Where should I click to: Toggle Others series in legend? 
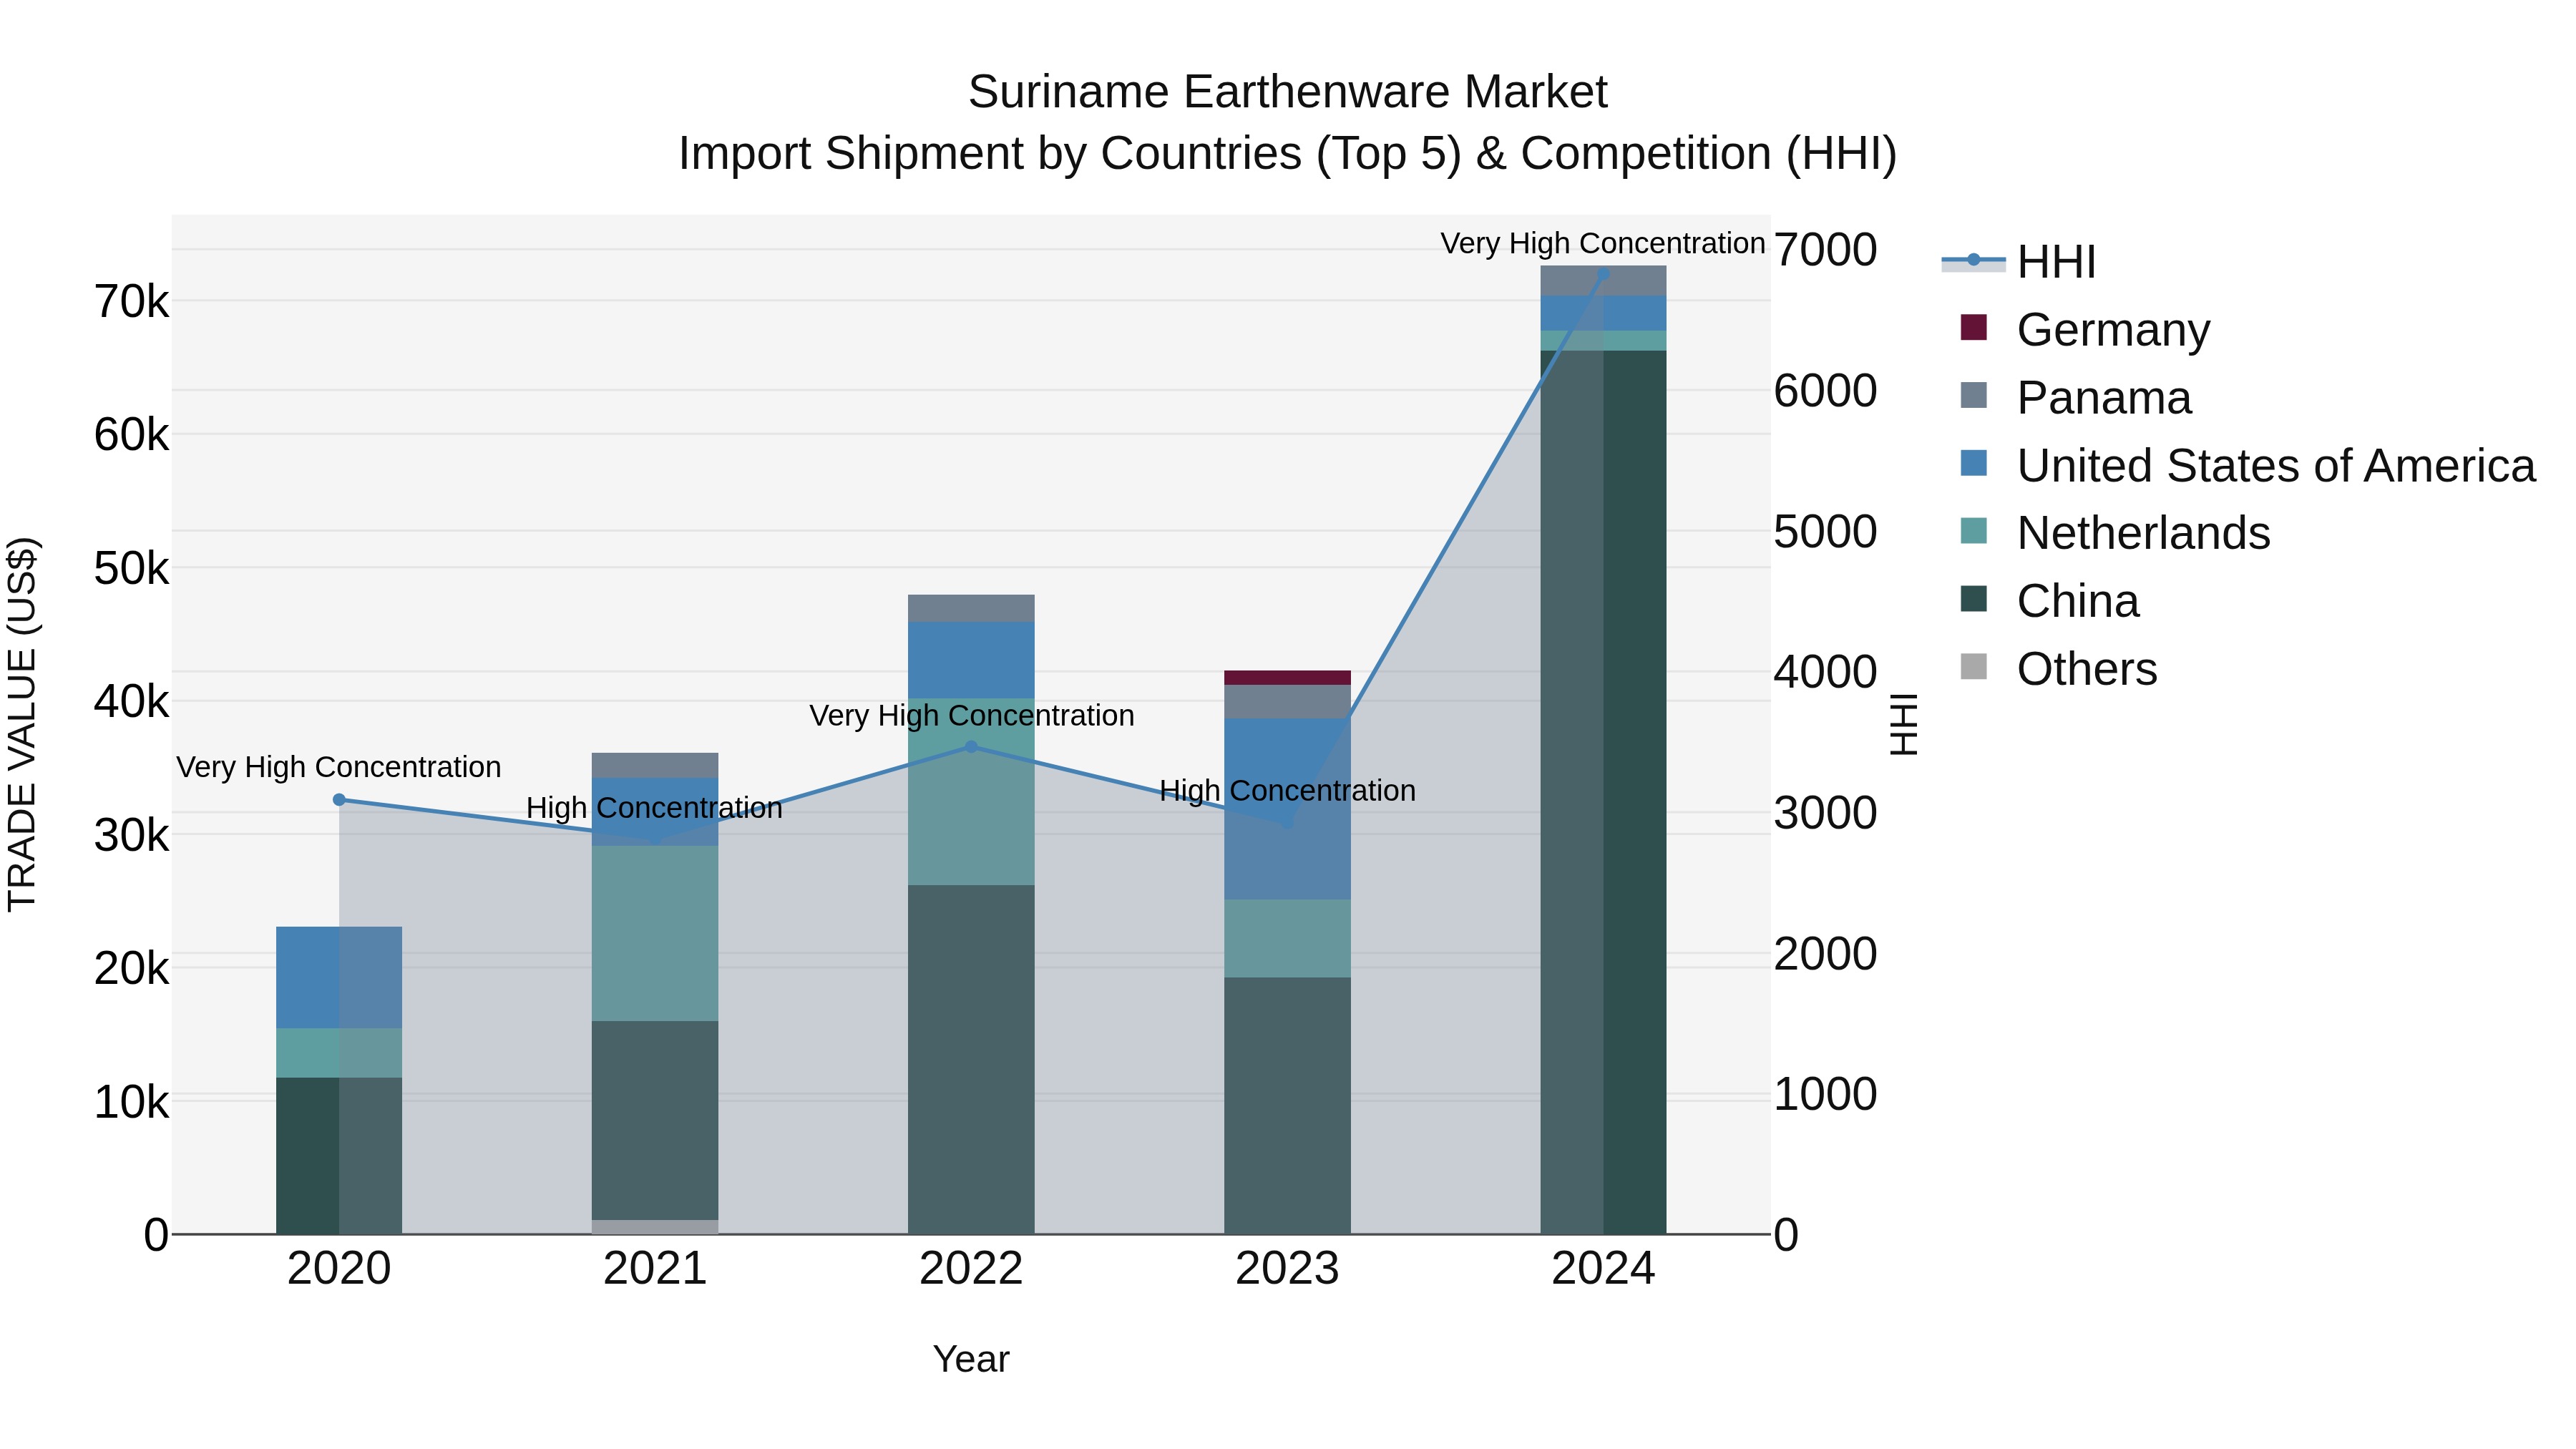point(2059,669)
